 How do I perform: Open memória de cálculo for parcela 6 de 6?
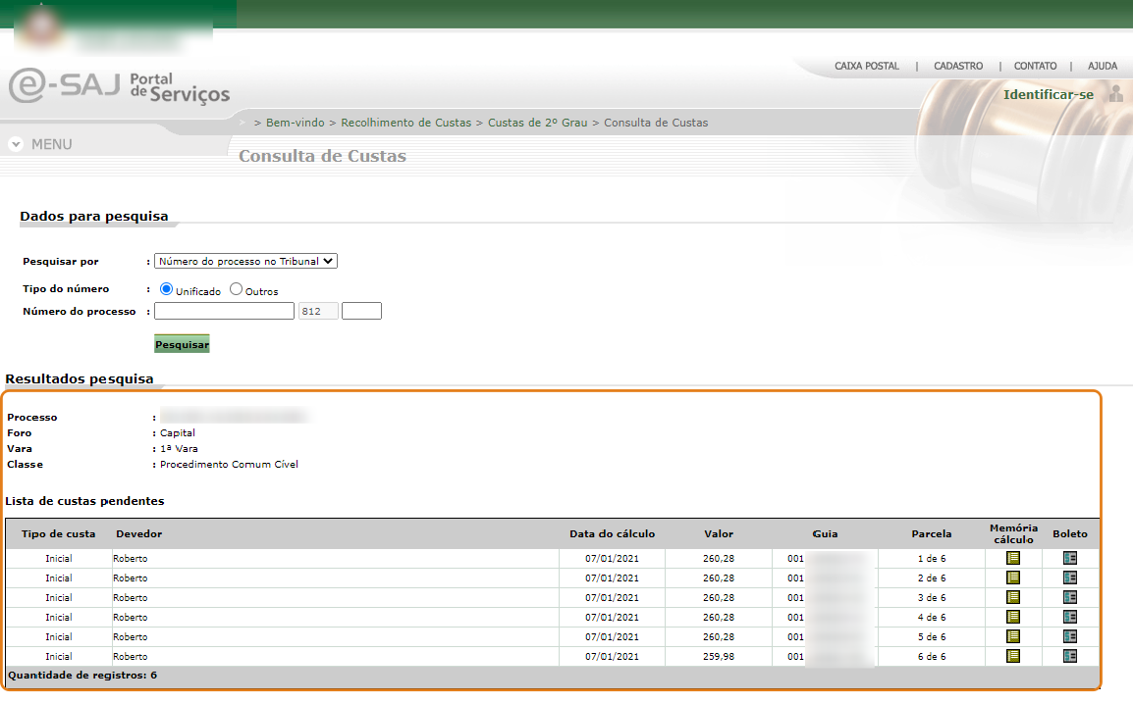pos(1013,656)
